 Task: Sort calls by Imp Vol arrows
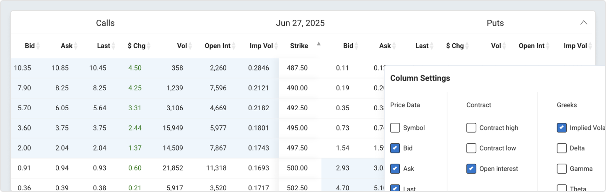(x=276, y=46)
